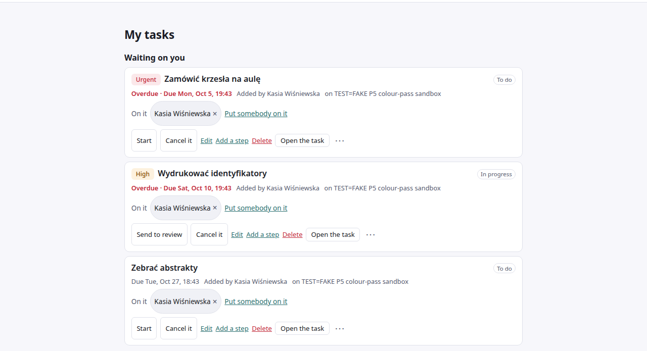The height and width of the screenshot is (351, 647).
Task: Click the Urgent priority badge
Action: (x=146, y=79)
